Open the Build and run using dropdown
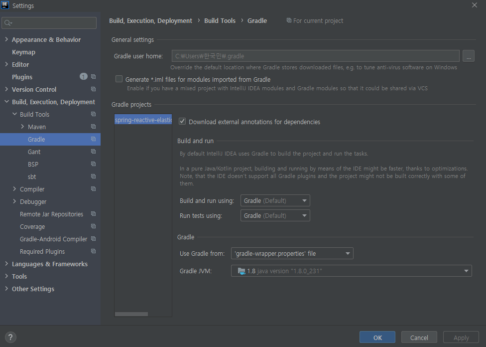Viewport: 486px width, 347px height. 275,200
